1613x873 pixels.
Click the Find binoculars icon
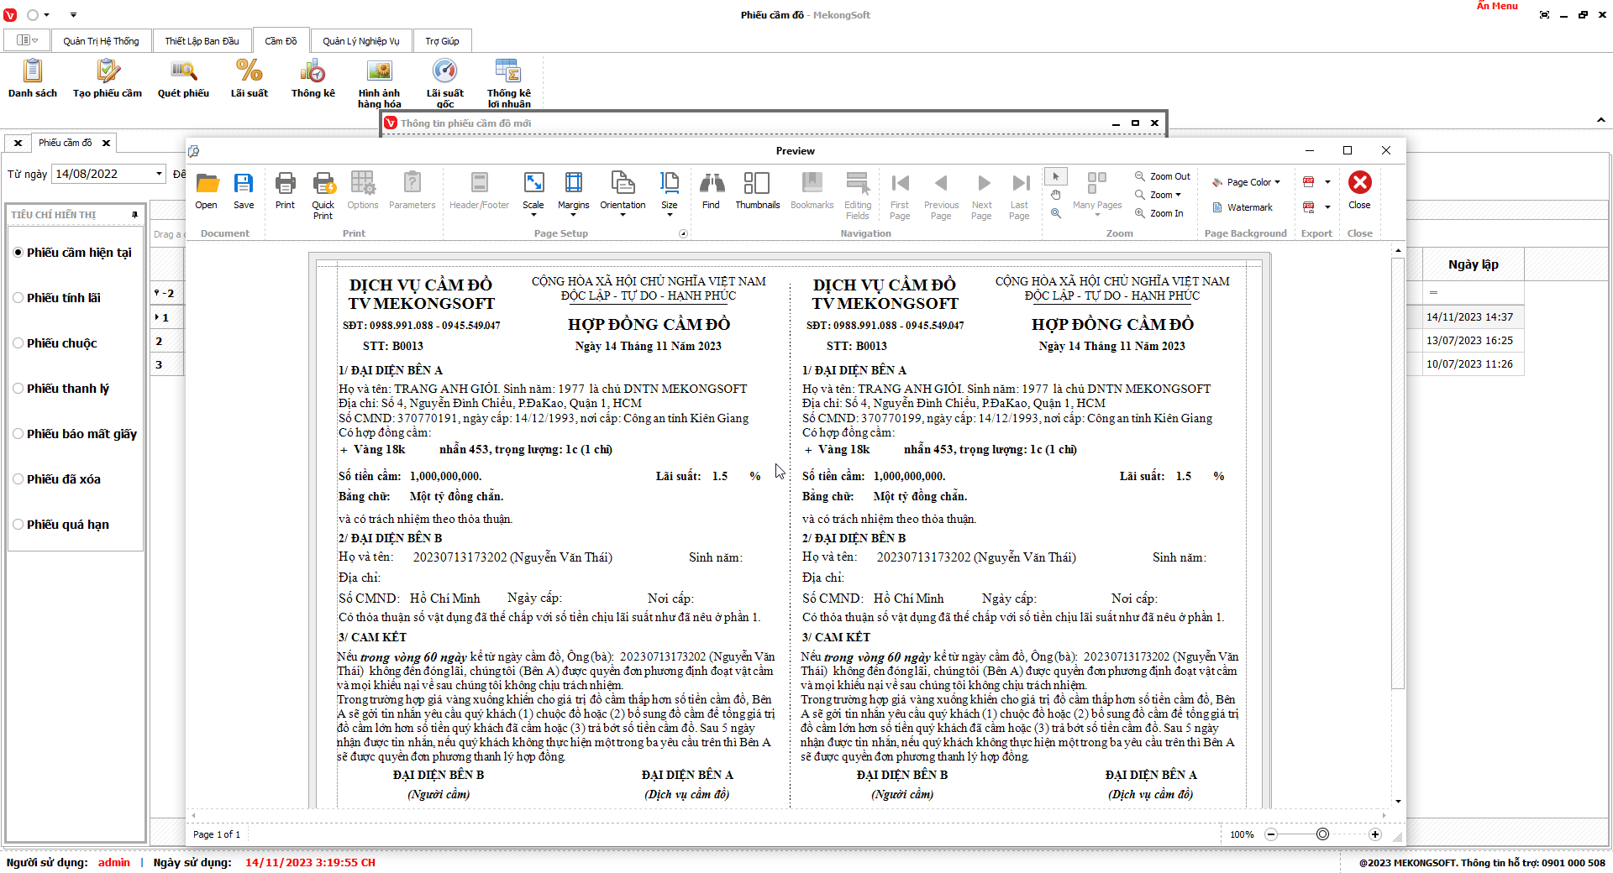click(x=712, y=191)
